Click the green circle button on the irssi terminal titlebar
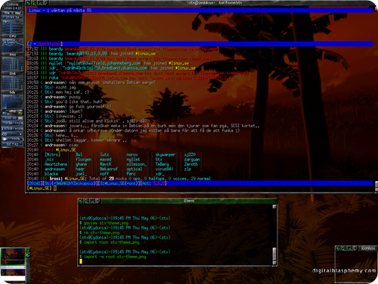The width and height of the screenshot is (378, 284). 28,3
